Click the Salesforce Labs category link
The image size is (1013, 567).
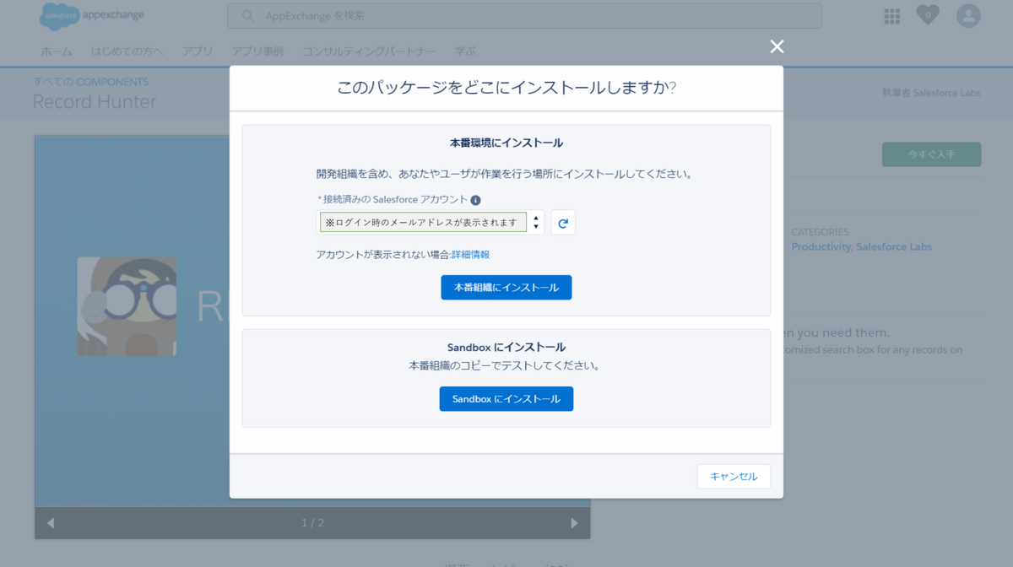[894, 247]
